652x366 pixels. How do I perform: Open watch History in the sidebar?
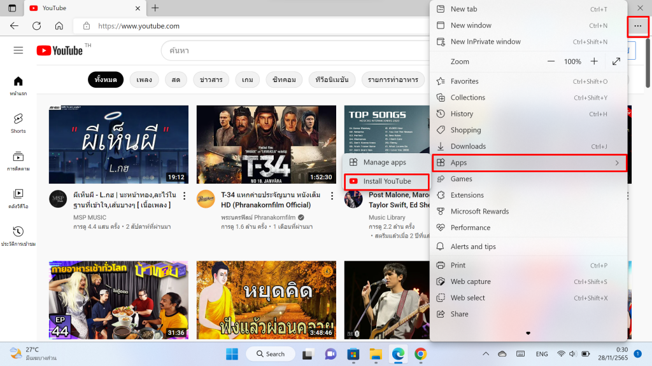coord(18,236)
